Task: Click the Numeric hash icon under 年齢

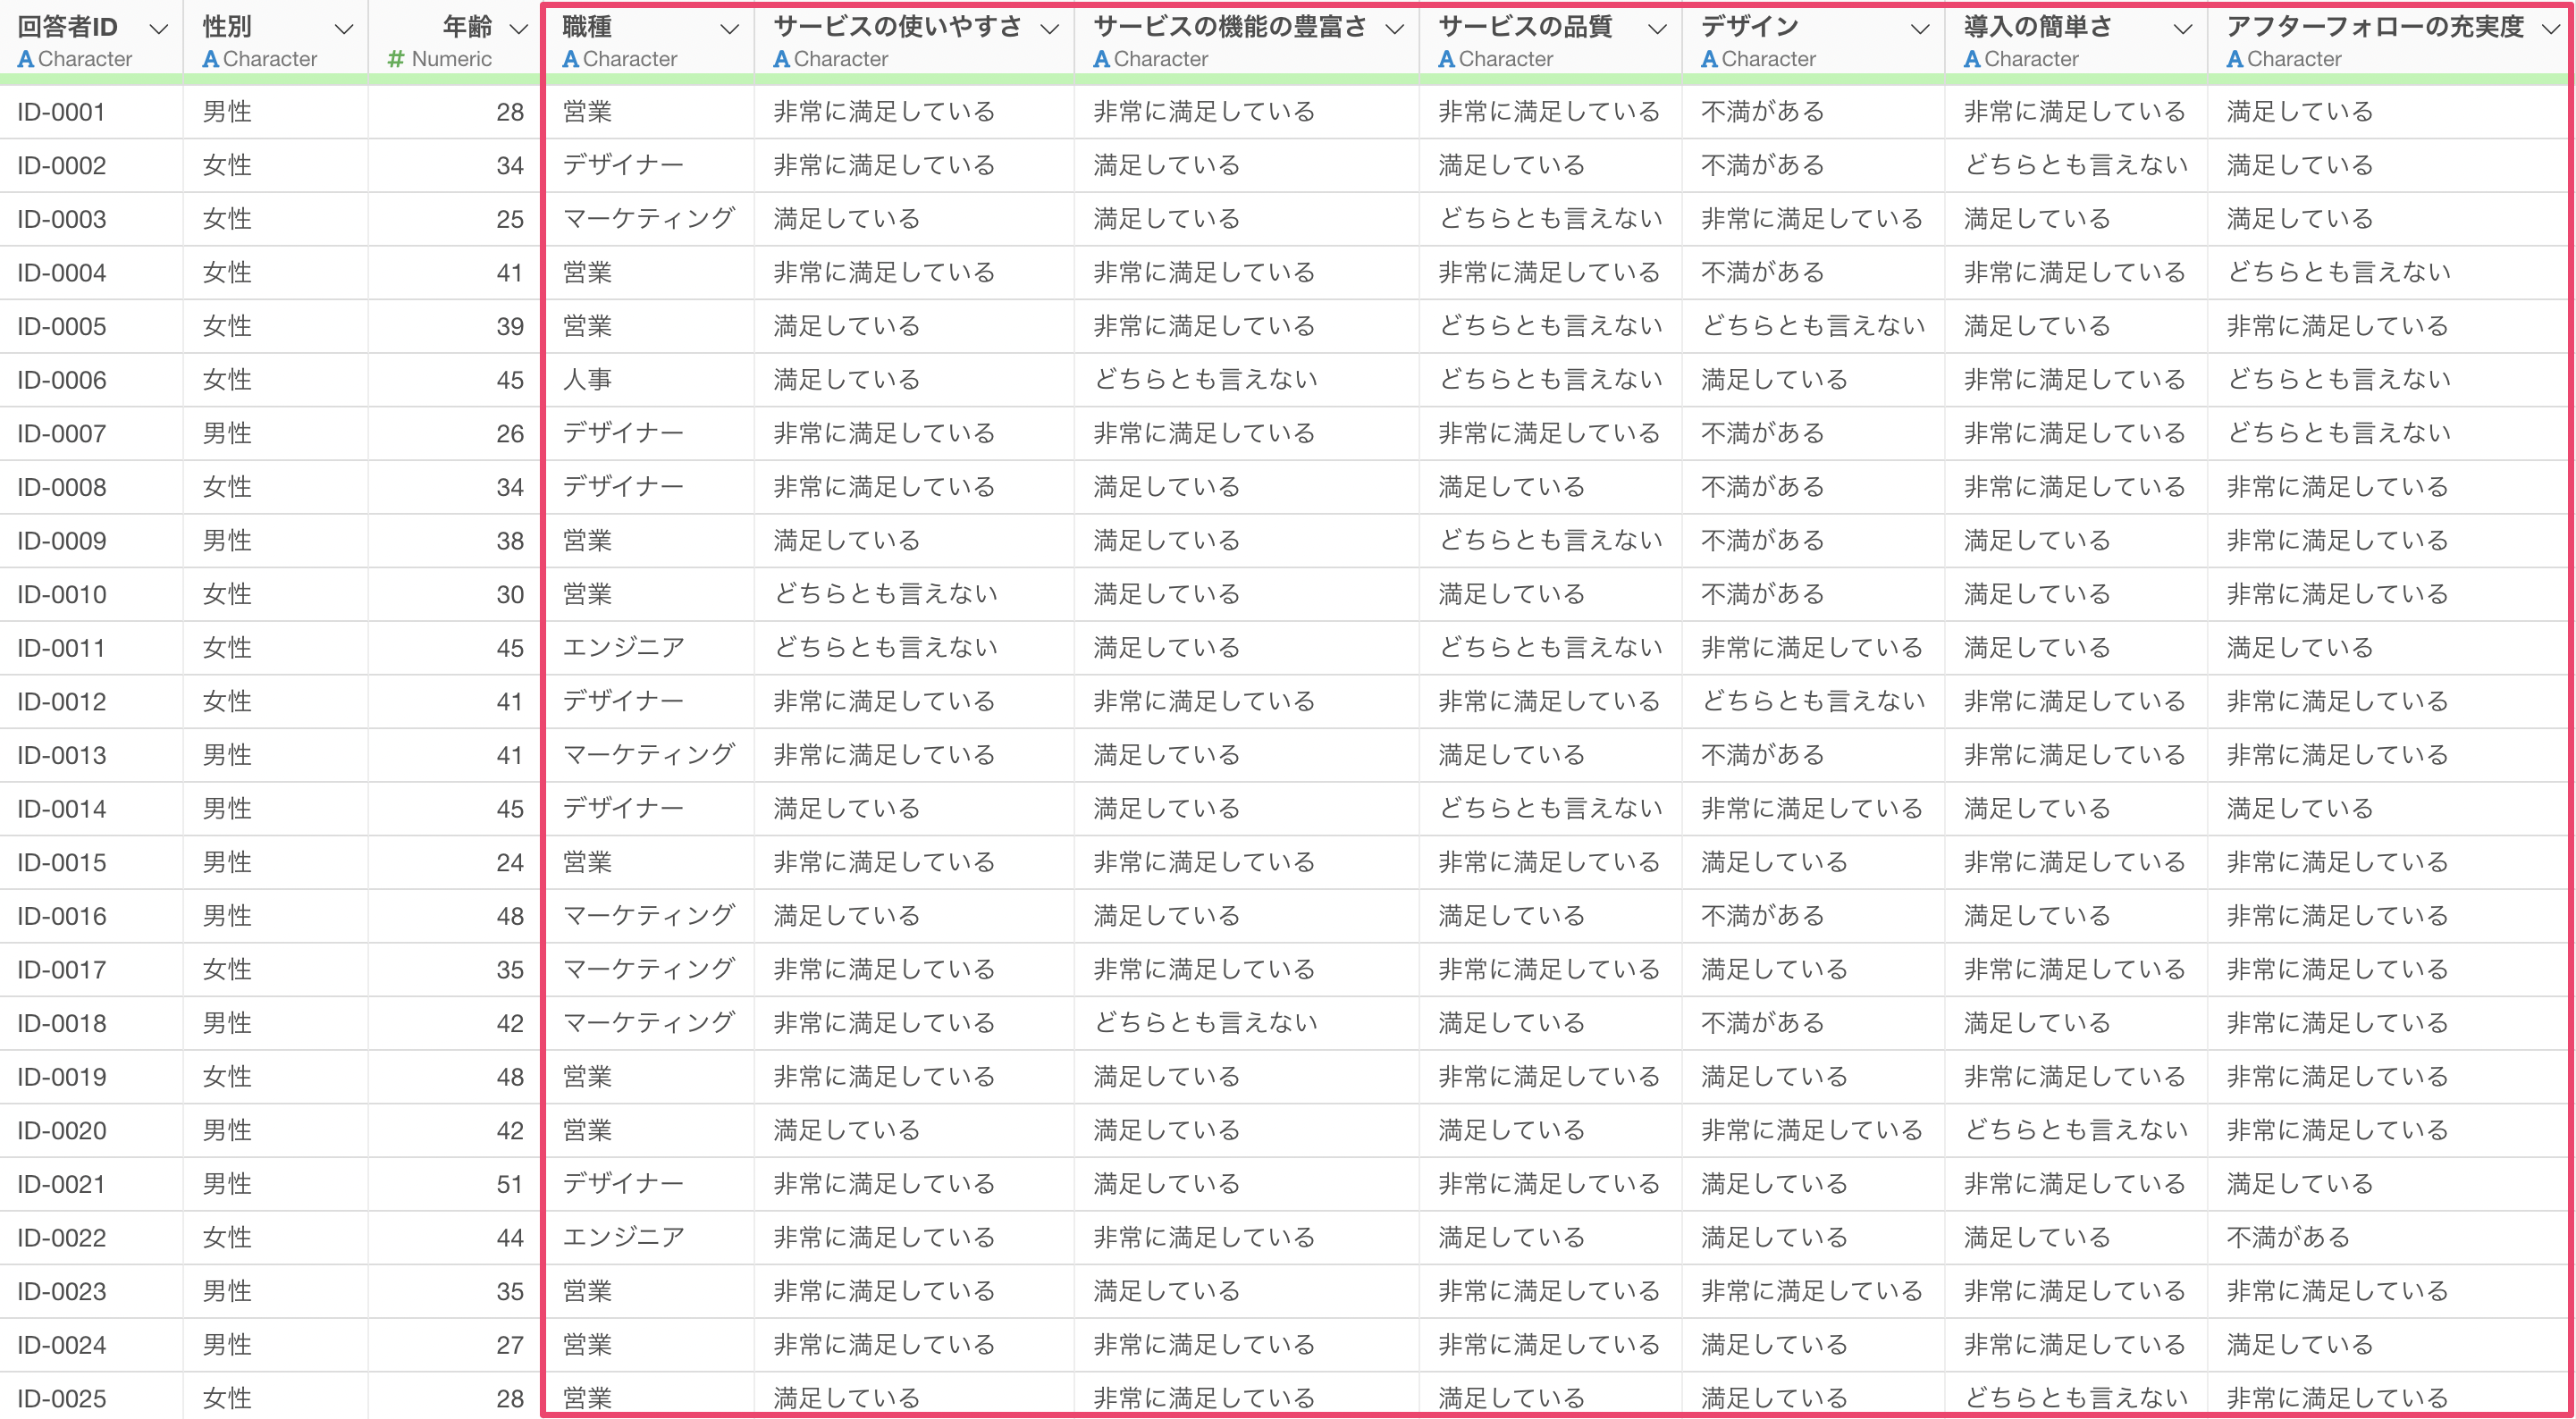Action: [x=396, y=59]
